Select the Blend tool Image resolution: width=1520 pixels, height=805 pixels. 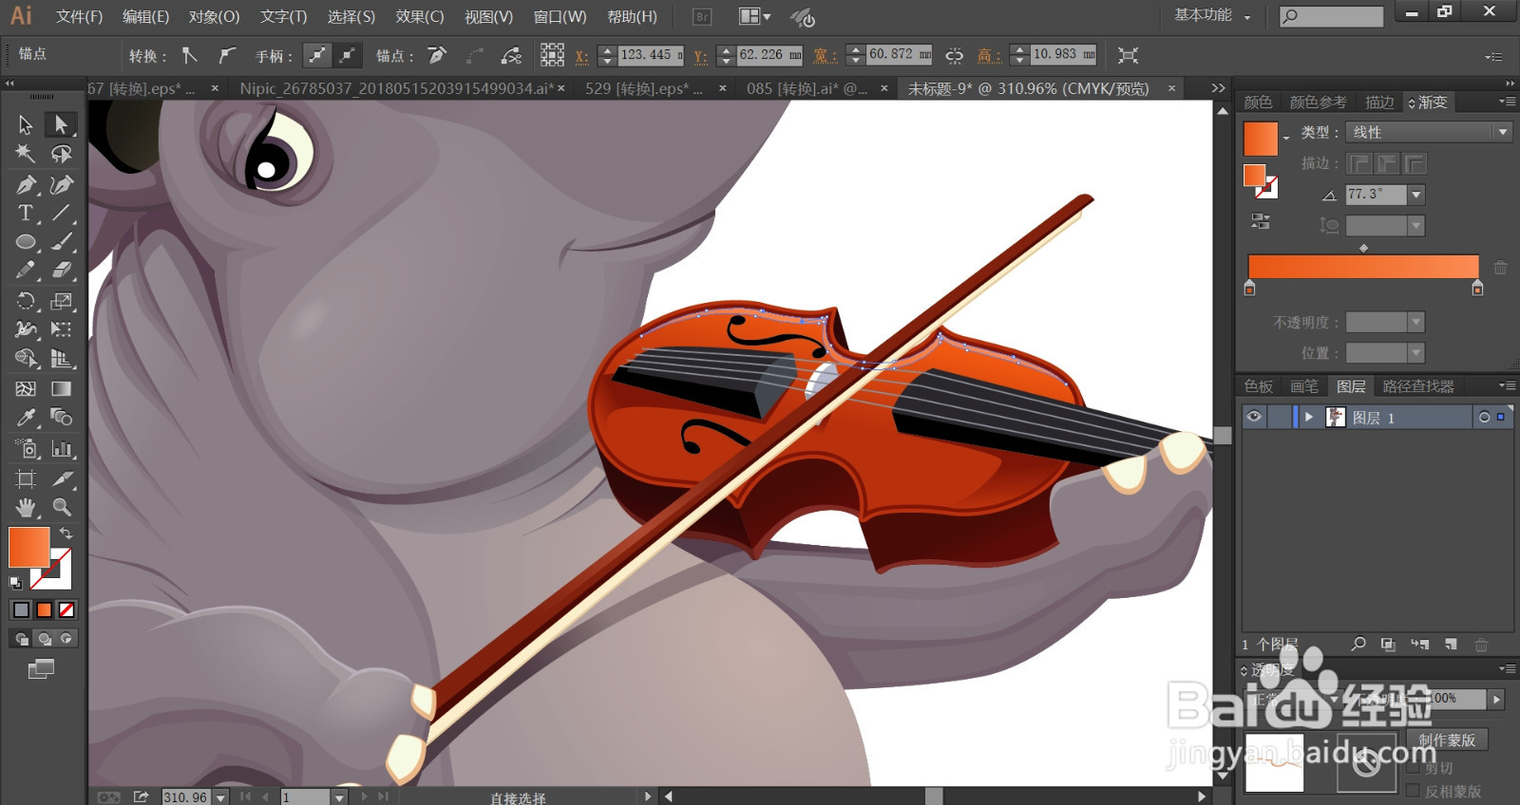coord(61,418)
